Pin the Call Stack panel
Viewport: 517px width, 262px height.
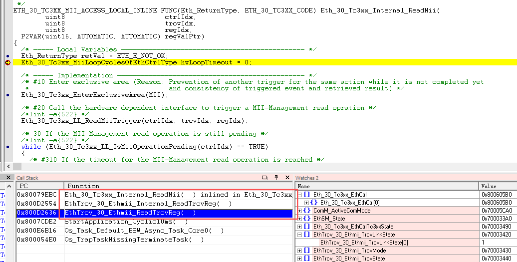(276, 178)
